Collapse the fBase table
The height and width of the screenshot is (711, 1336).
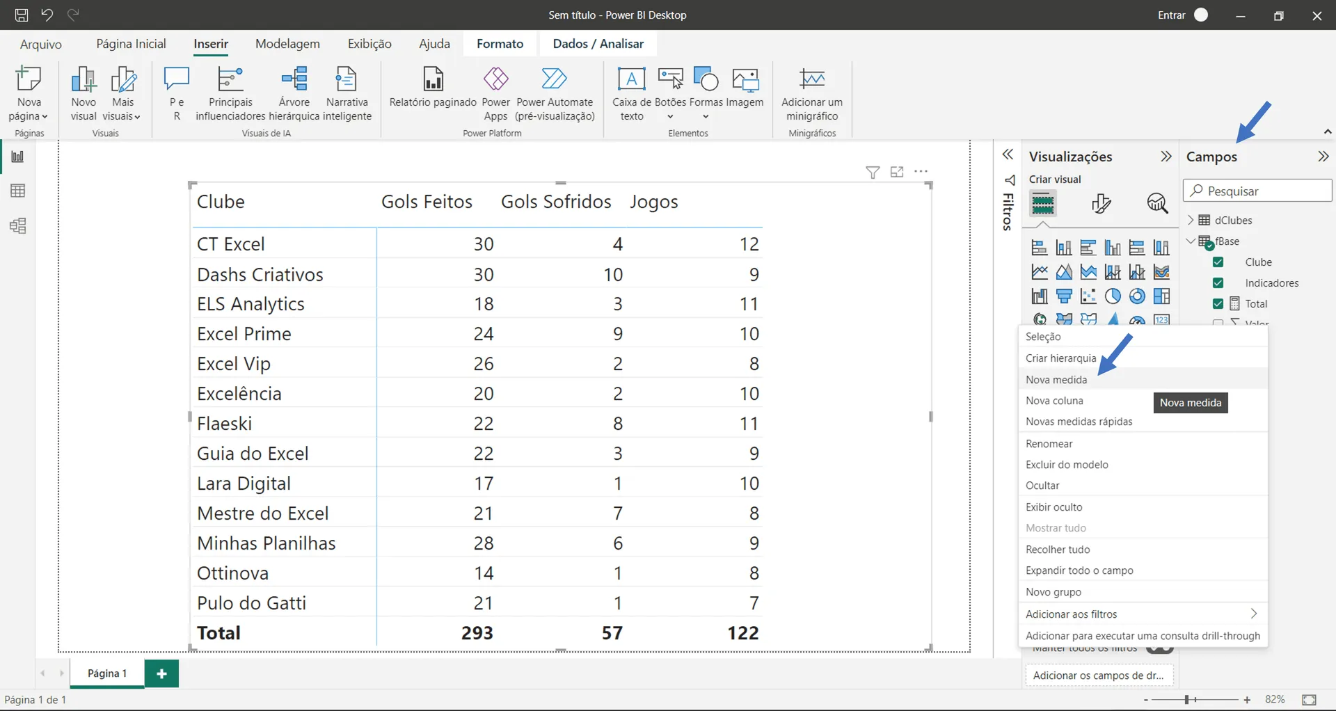[x=1191, y=241]
